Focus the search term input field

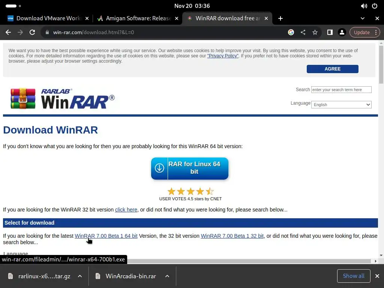click(x=341, y=90)
